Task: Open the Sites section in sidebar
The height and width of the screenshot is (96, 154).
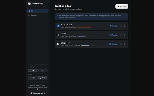Action: click(37, 11)
